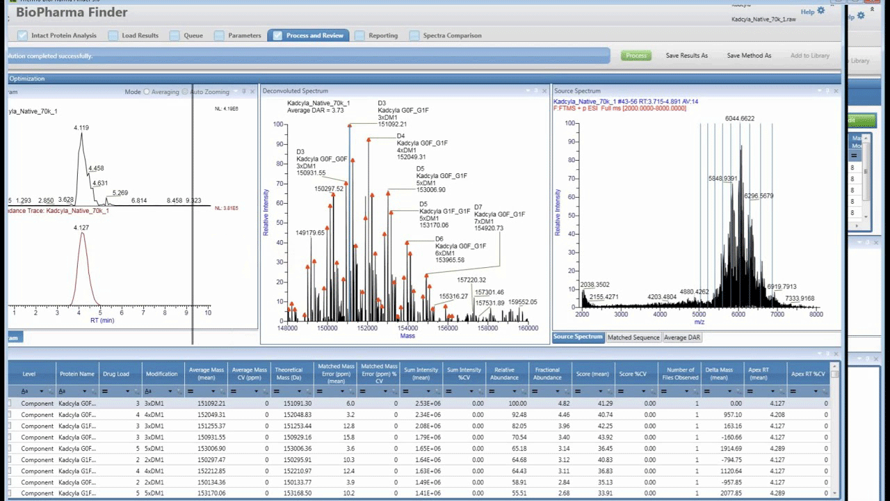Viewport: 890px width, 501px height.
Task: Click the Parameters tab icon
Action: 219,35
